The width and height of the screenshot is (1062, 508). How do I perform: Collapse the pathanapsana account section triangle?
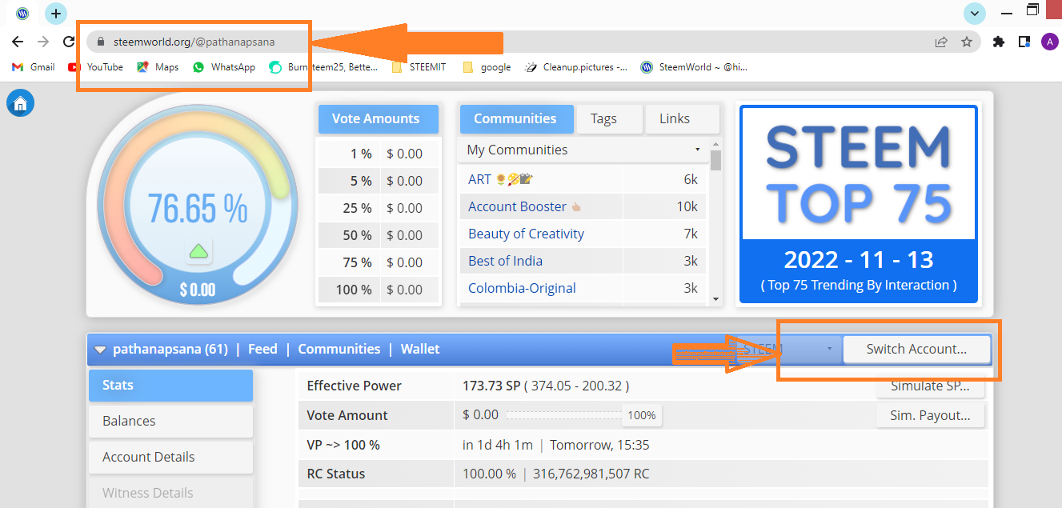[x=100, y=350]
